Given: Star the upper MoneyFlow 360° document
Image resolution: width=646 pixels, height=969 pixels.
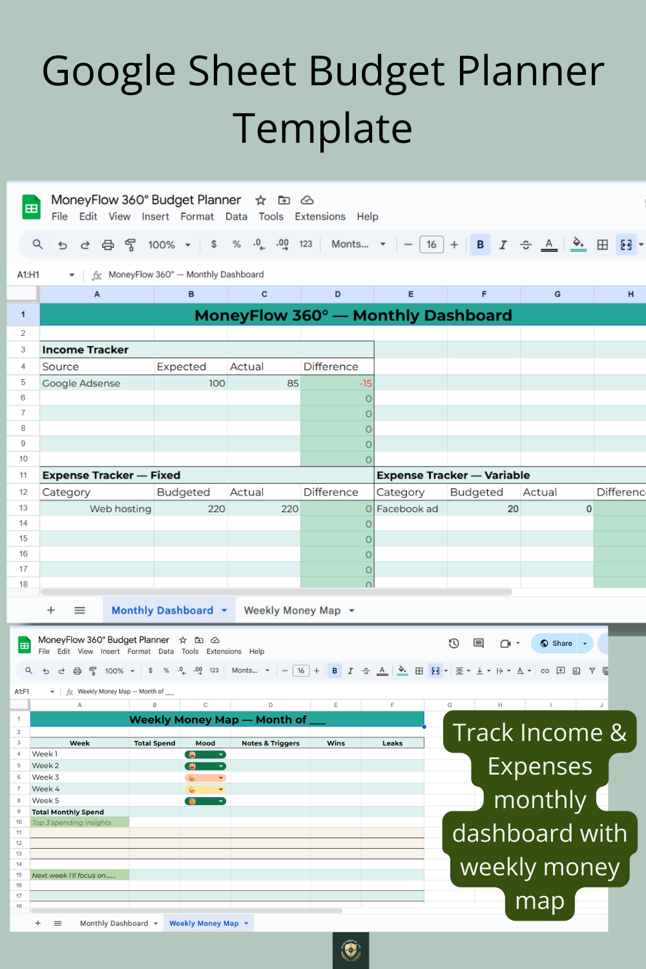Looking at the screenshot, I should 260,200.
